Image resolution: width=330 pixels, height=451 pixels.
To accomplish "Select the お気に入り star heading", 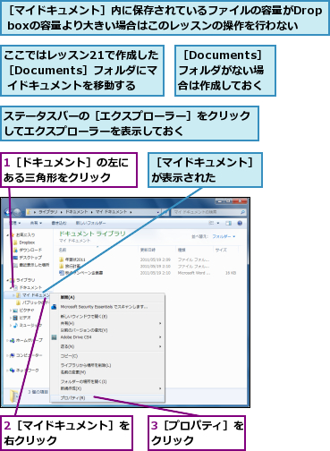I will pos(22,234).
